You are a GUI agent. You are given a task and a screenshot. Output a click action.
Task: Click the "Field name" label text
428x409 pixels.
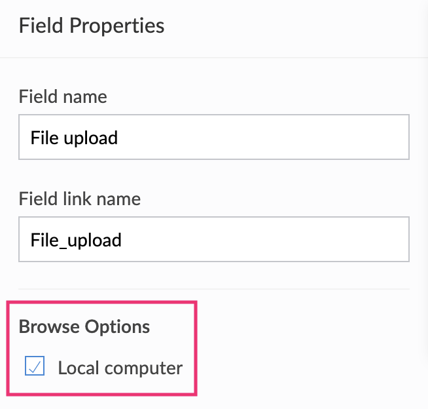(63, 98)
